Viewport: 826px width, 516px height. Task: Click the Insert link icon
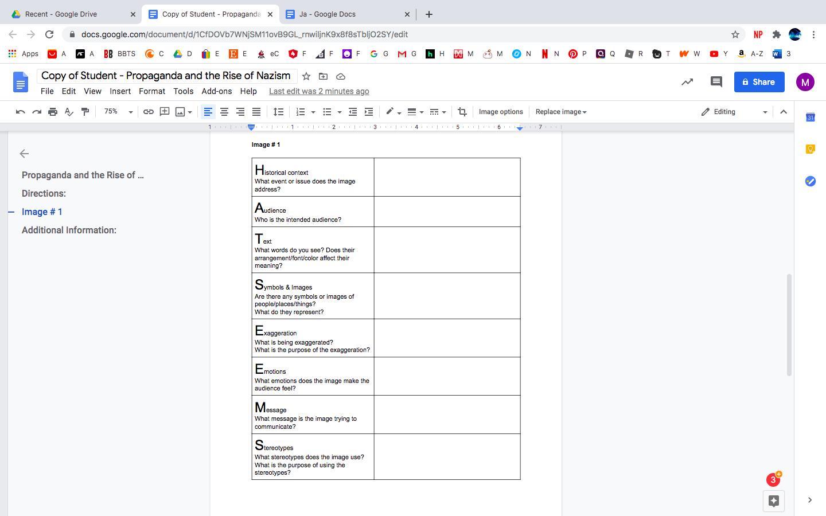[x=148, y=112]
